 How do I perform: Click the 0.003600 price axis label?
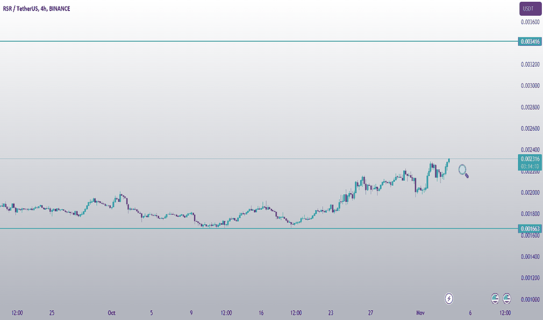530,22
